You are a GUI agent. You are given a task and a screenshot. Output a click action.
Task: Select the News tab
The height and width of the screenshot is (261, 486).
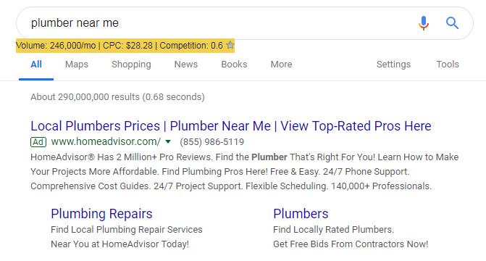coord(185,65)
